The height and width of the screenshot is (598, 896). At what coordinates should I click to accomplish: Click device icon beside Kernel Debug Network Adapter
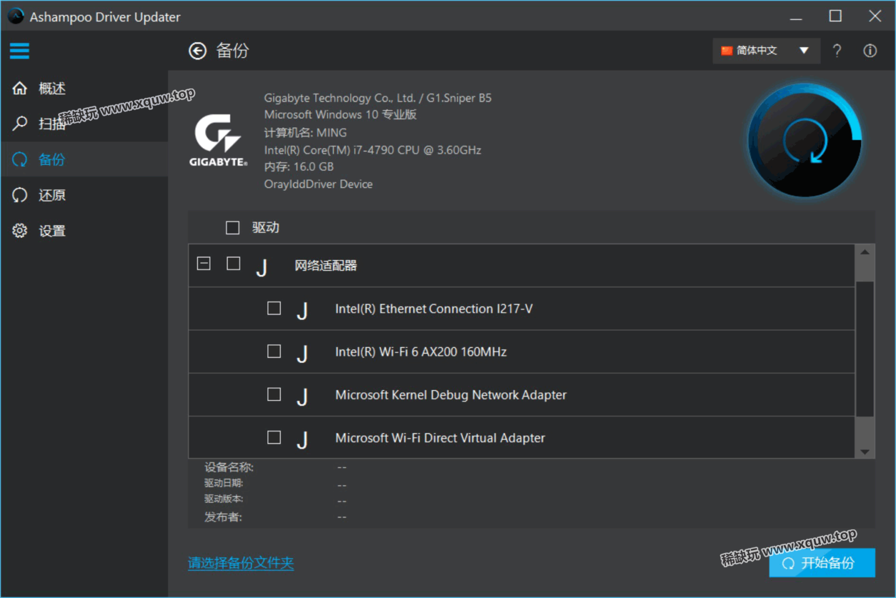click(302, 397)
